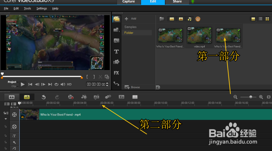
Task: Open the Media library panel
Action: coord(116,19)
